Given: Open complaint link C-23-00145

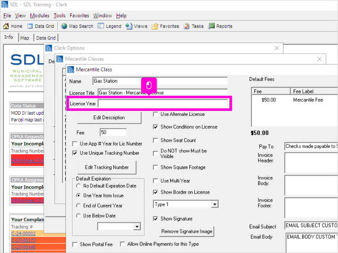Looking at the screenshot, I should (23, 247).
